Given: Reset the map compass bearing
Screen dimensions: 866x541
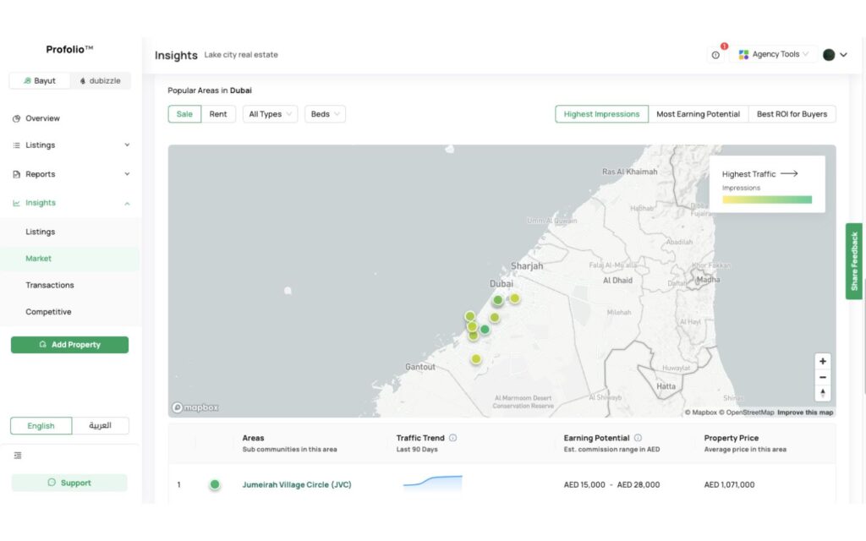Looking at the screenshot, I should coord(822,392).
